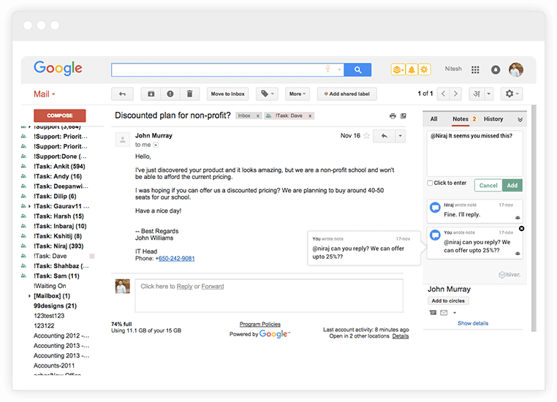This screenshot has width=557, height=402.
Task: Open the settings gear dropdown
Action: click(x=512, y=94)
